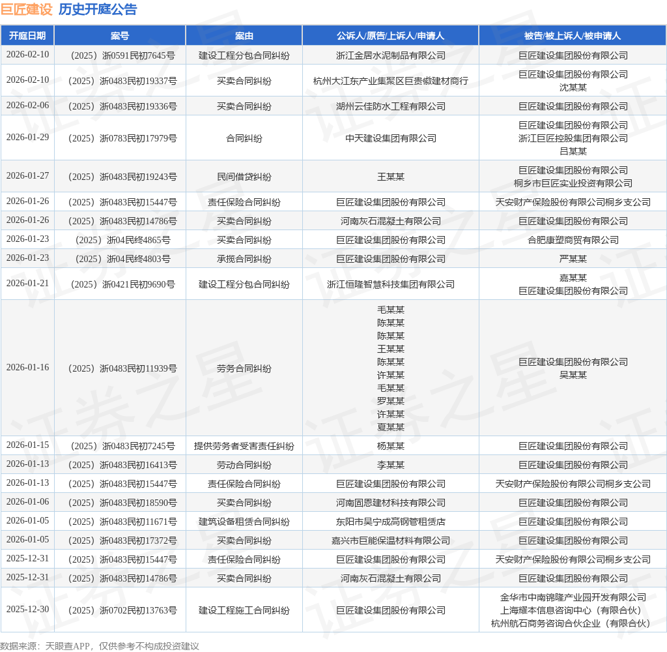667x652 pixels.
Task: Select the 案由 column header
Action: [244, 36]
